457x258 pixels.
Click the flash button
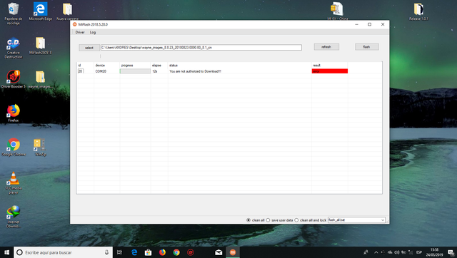point(366,47)
